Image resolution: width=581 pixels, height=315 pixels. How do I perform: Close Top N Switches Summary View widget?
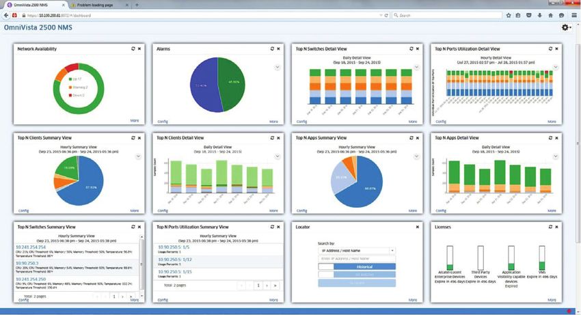click(x=139, y=227)
